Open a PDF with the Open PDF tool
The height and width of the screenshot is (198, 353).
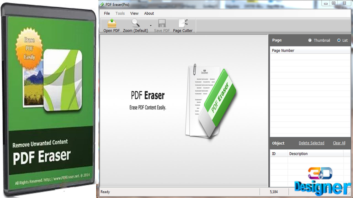(x=112, y=26)
